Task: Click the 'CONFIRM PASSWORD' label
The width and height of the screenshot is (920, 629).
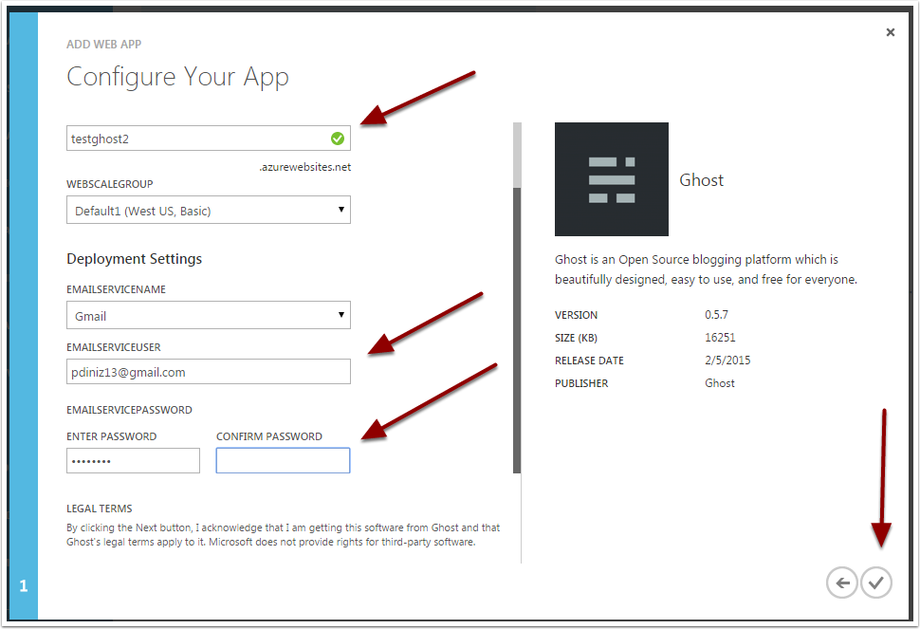Action: [x=269, y=436]
